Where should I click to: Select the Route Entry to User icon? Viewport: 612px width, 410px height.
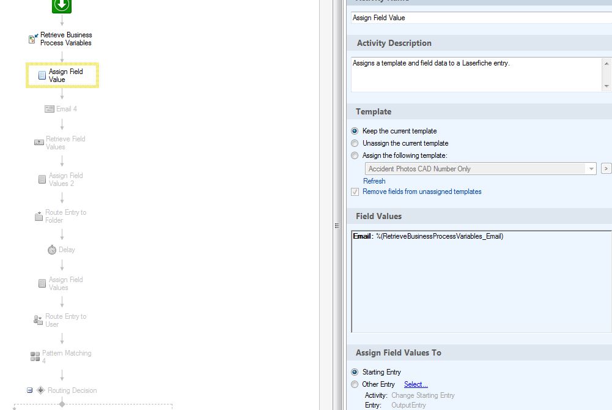39,320
